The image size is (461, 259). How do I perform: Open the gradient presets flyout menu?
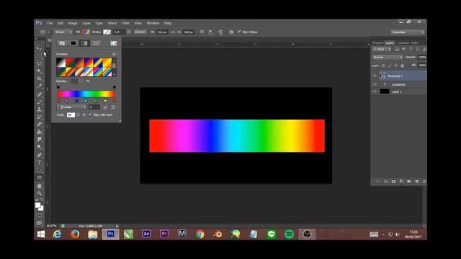[x=114, y=55]
